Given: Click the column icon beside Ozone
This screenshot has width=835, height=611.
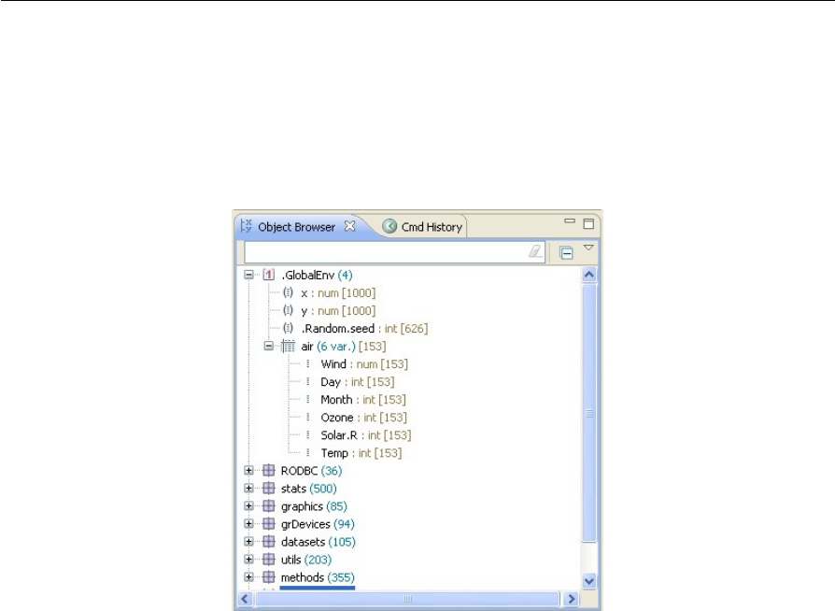Looking at the screenshot, I should 308,417.
